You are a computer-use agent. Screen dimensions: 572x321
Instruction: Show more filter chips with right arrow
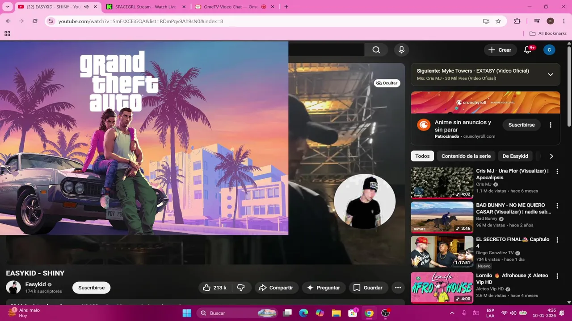click(x=551, y=156)
